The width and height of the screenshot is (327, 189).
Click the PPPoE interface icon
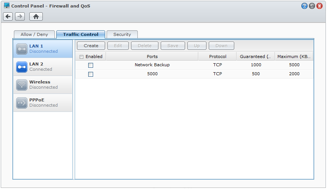[22, 103]
